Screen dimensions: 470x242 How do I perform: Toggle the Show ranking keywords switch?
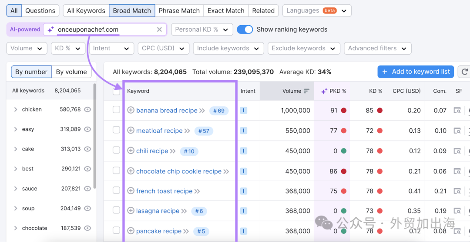coord(245,29)
